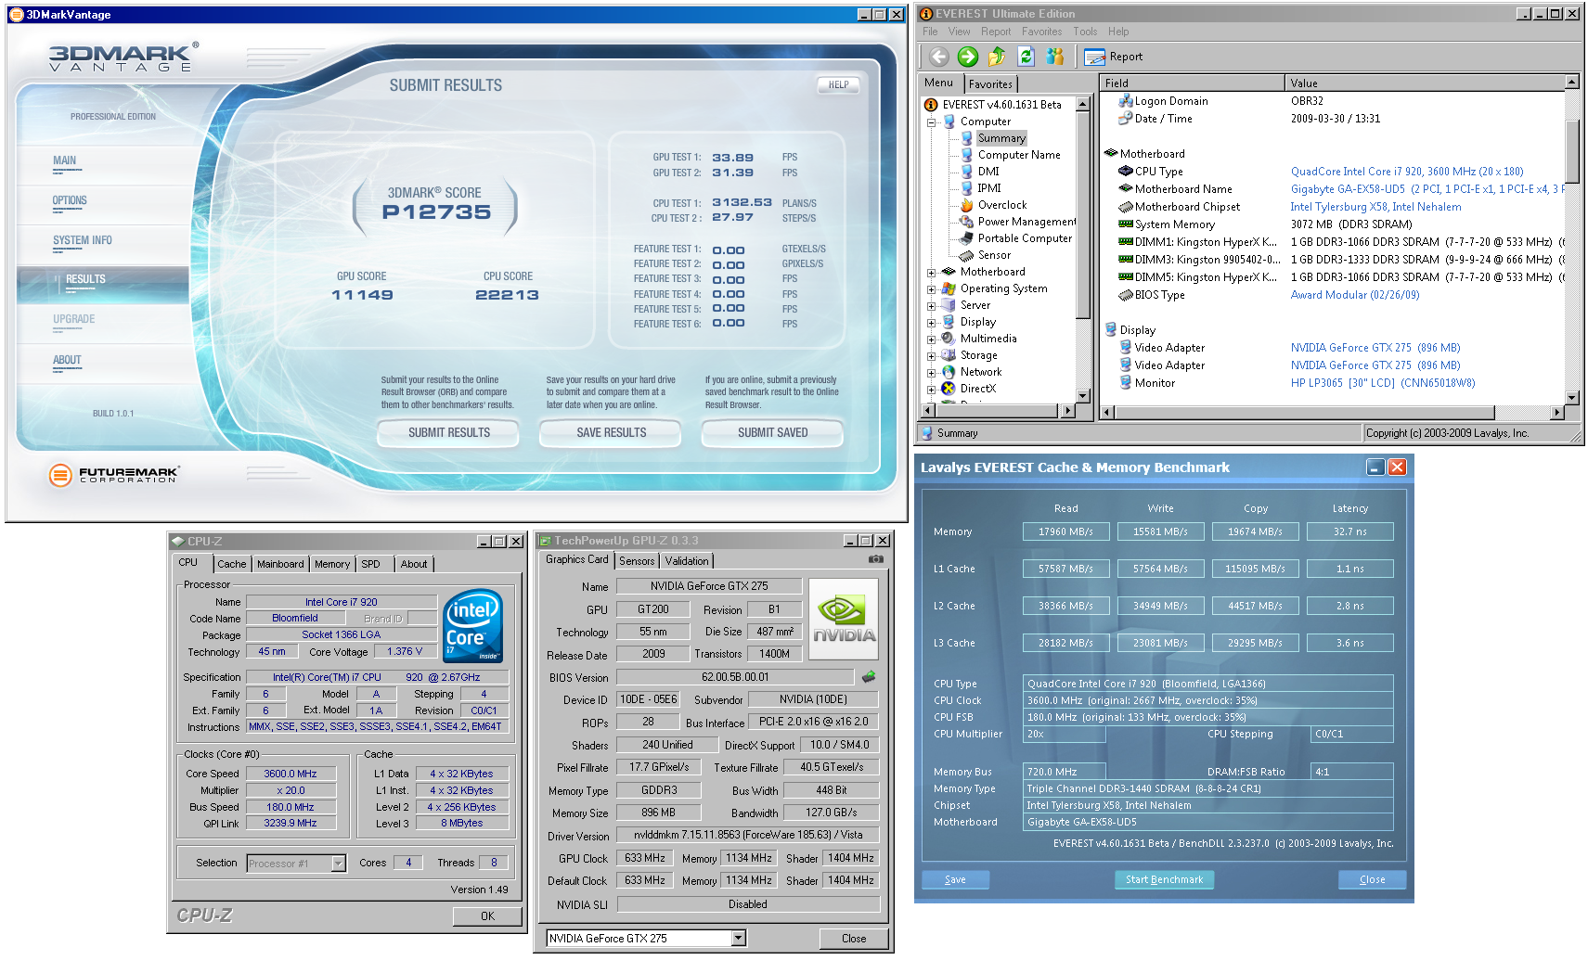Screen dimensions: 1588x960
Task: Expand the DirectX tree node
Action: tap(931, 389)
